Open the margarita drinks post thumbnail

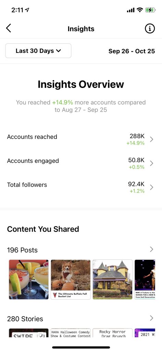click(x=29, y=279)
